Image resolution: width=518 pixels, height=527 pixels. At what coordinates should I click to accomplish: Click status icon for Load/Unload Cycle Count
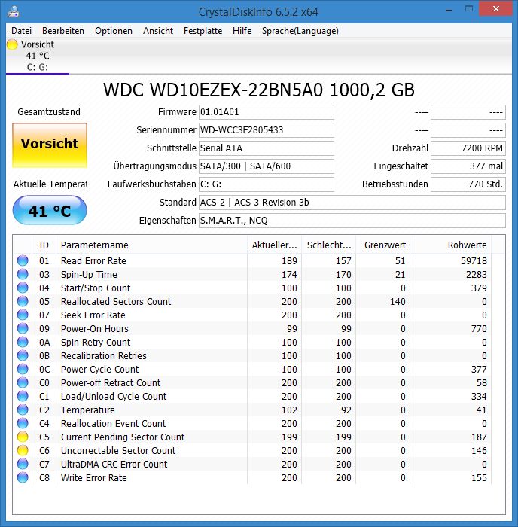tap(23, 396)
